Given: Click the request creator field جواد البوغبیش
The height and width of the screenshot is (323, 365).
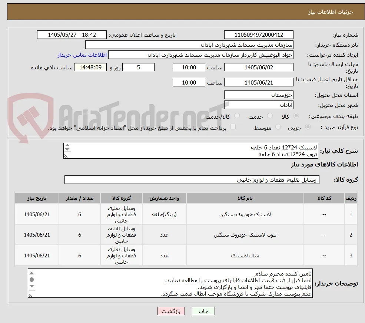Looking at the screenshot, I should (x=200, y=55).
